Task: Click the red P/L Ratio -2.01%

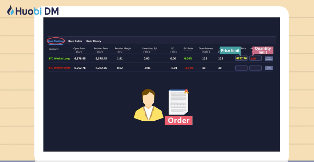Action: tap(189, 68)
